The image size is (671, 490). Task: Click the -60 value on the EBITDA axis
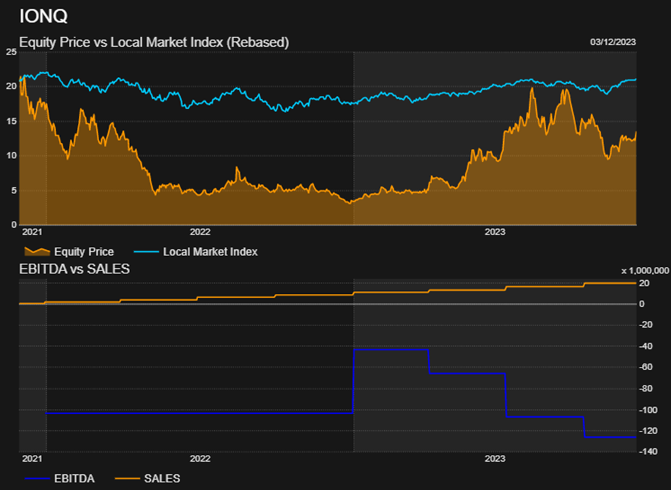tap(646, 367)
